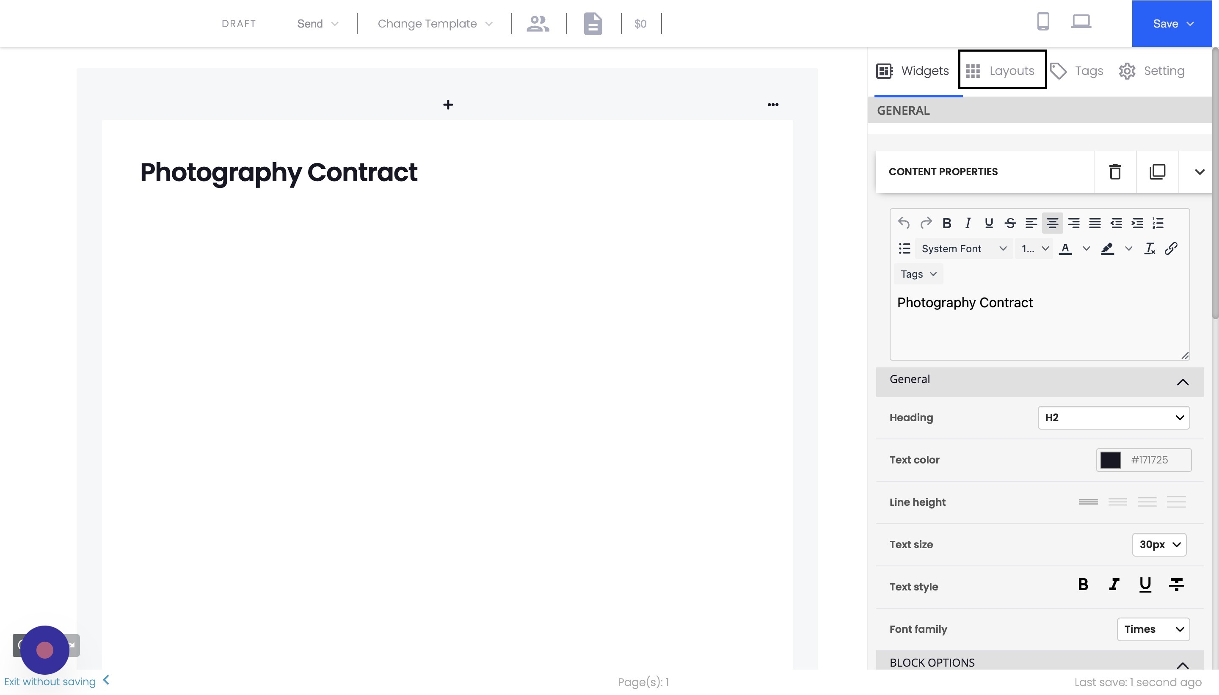This screenshot has height=695, width=1219.
Task: Switch to mobile preview device icon
Action: point(1043,22)
